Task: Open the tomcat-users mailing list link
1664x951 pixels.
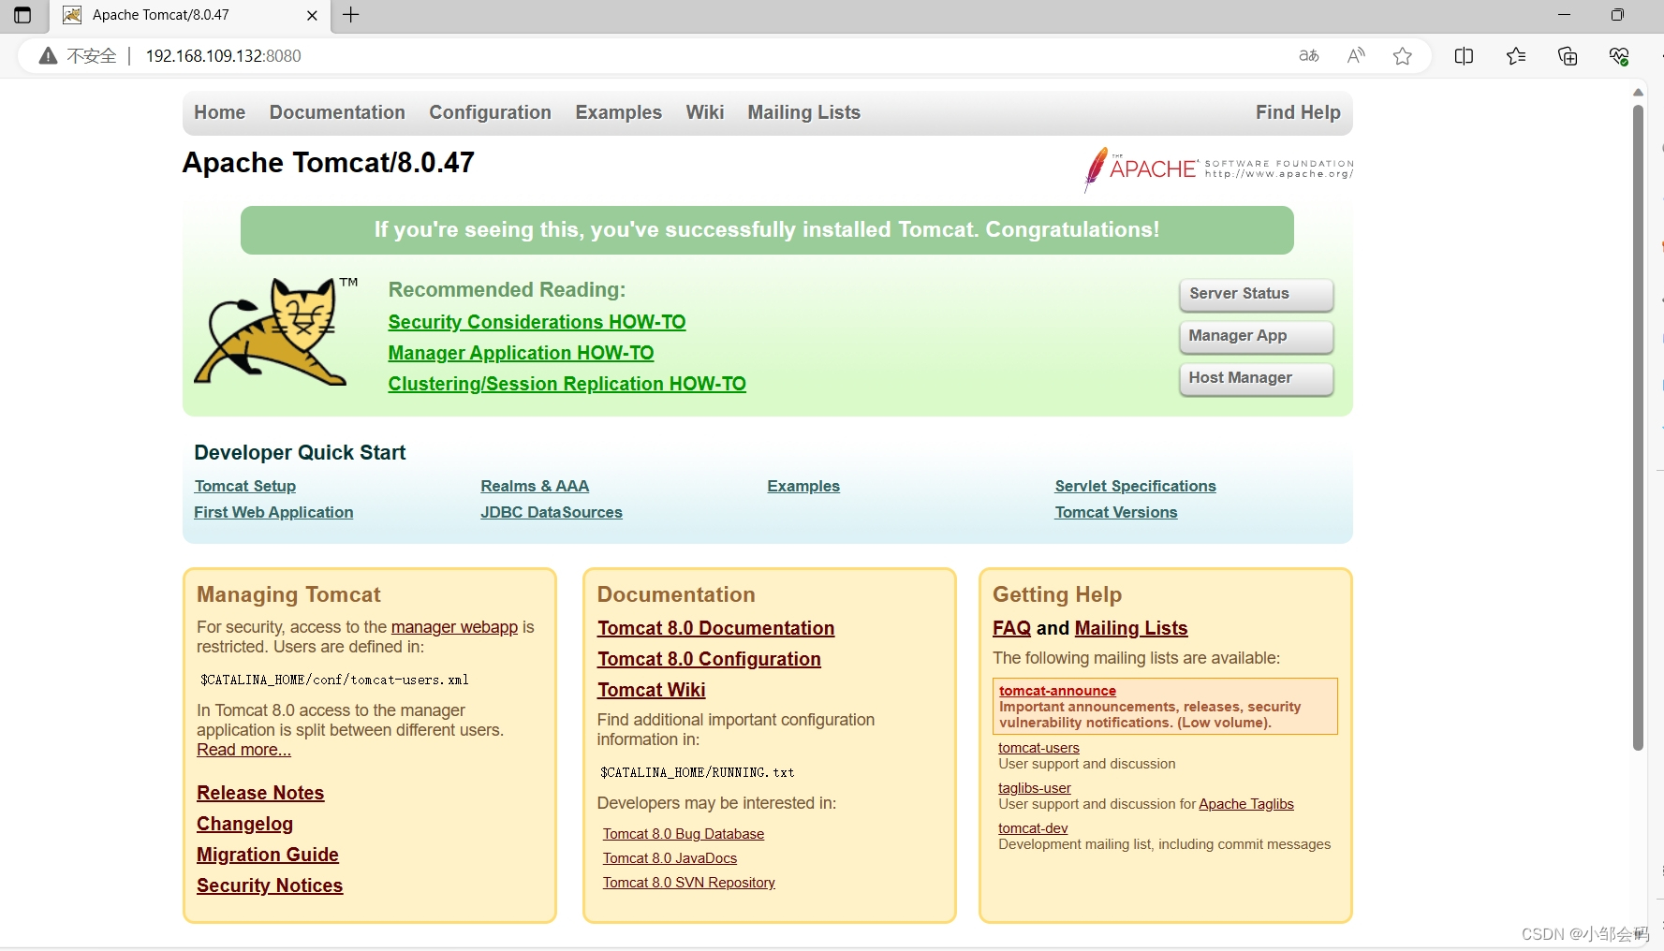Action: 1038,748
